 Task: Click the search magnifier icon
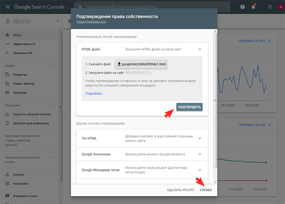(80, 7)
